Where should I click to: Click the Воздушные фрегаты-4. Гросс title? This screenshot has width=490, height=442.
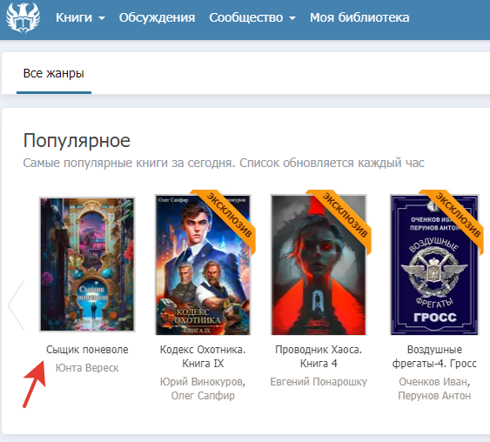point(434,357)
